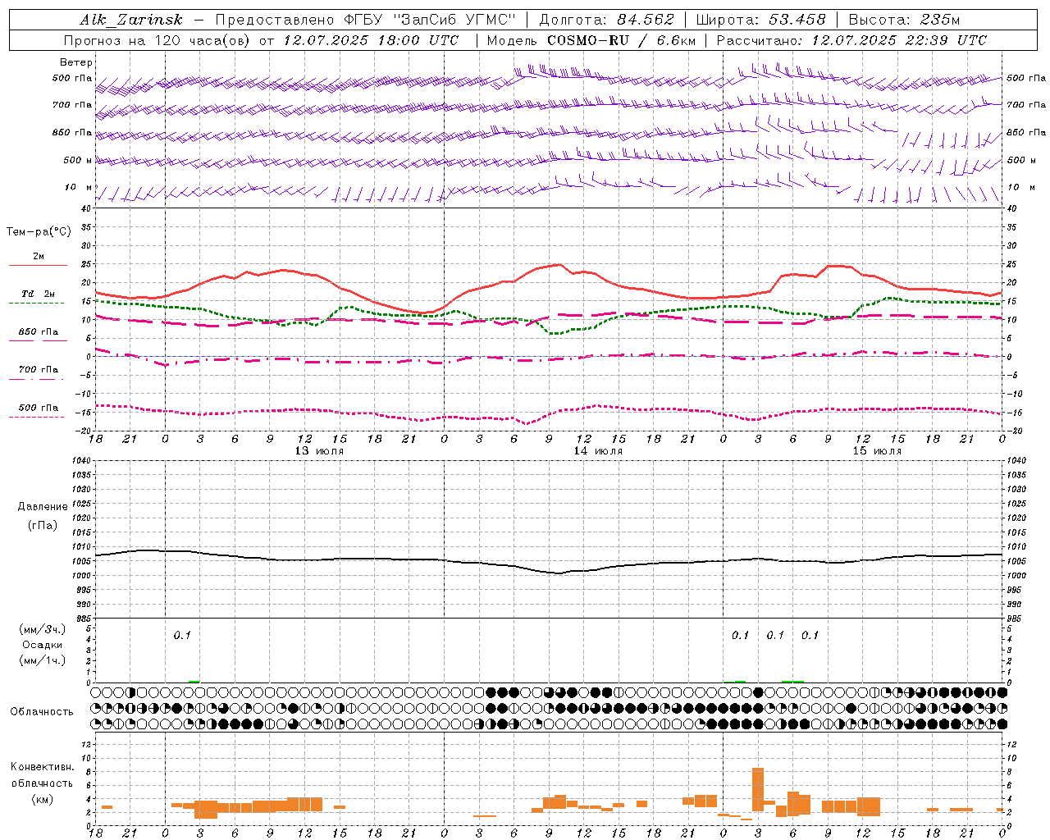Image resolution: width=1050 pixels, height=840 pixels.
Task: Click the Рассчитано: 12.07.2025 22:39 UTC text
Action: point(851,40)
